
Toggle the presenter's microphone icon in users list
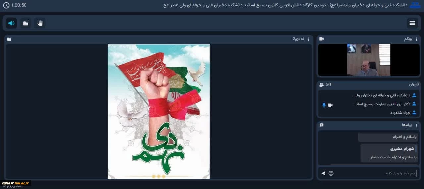(x=324, y=105)
